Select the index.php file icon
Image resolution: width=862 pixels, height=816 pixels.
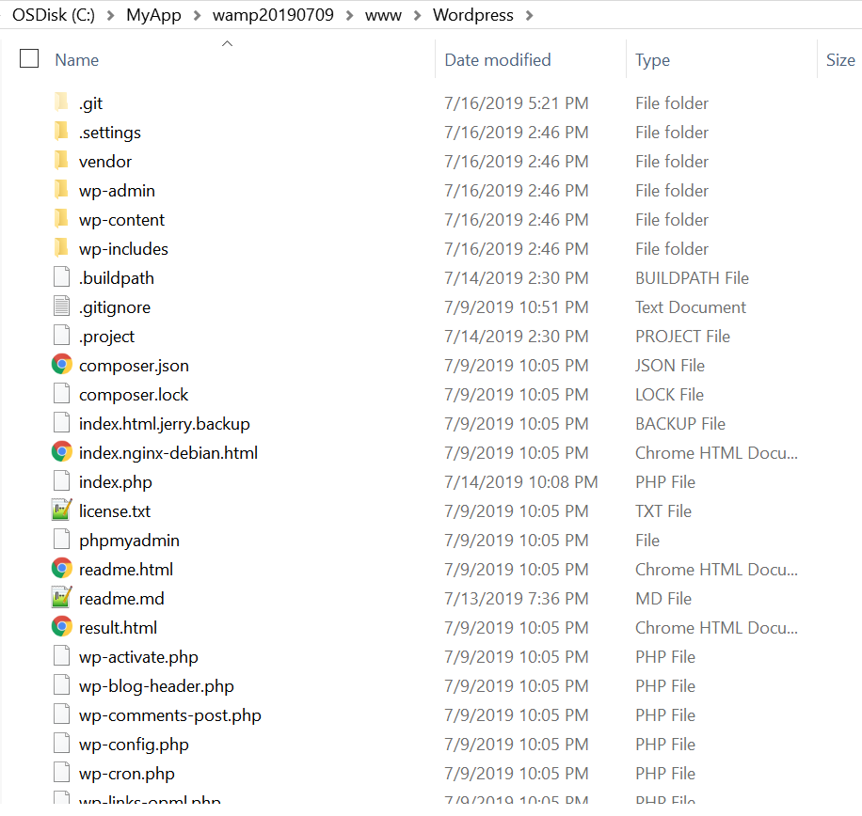61,481
